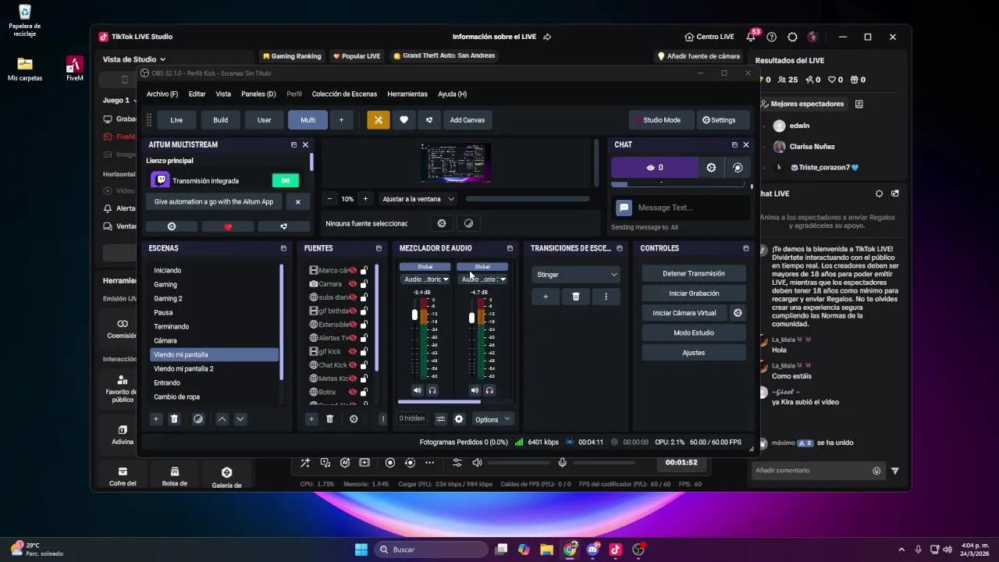Click the heart icon in OBS toolbar

[x=404, y=119]
